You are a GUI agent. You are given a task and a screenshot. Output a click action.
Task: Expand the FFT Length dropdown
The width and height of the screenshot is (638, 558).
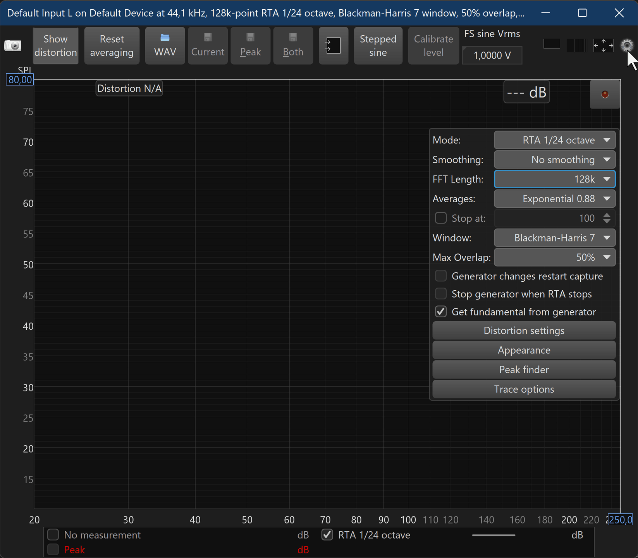point(554,179)
